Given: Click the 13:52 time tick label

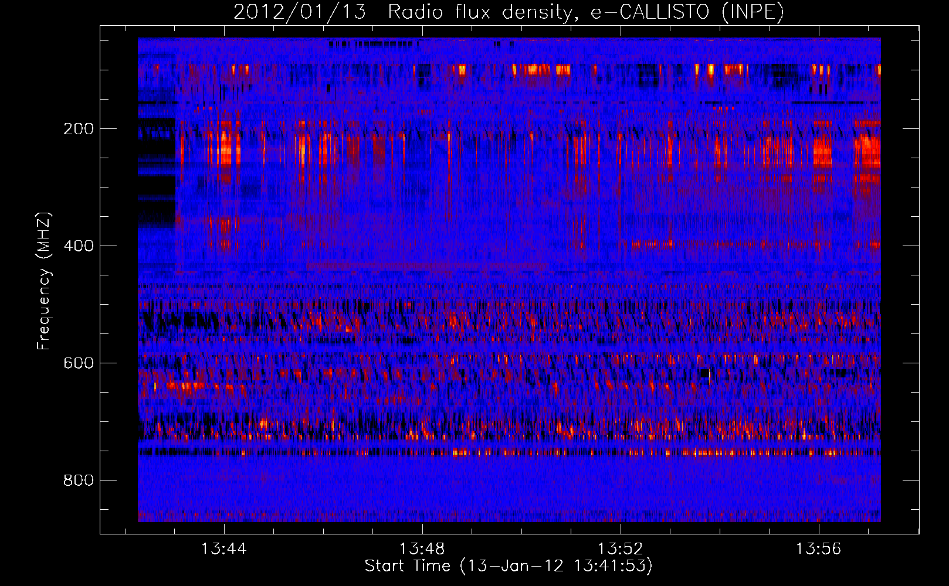Looking at the screenshot, I should pyautogui.click(x=620, y=549).
